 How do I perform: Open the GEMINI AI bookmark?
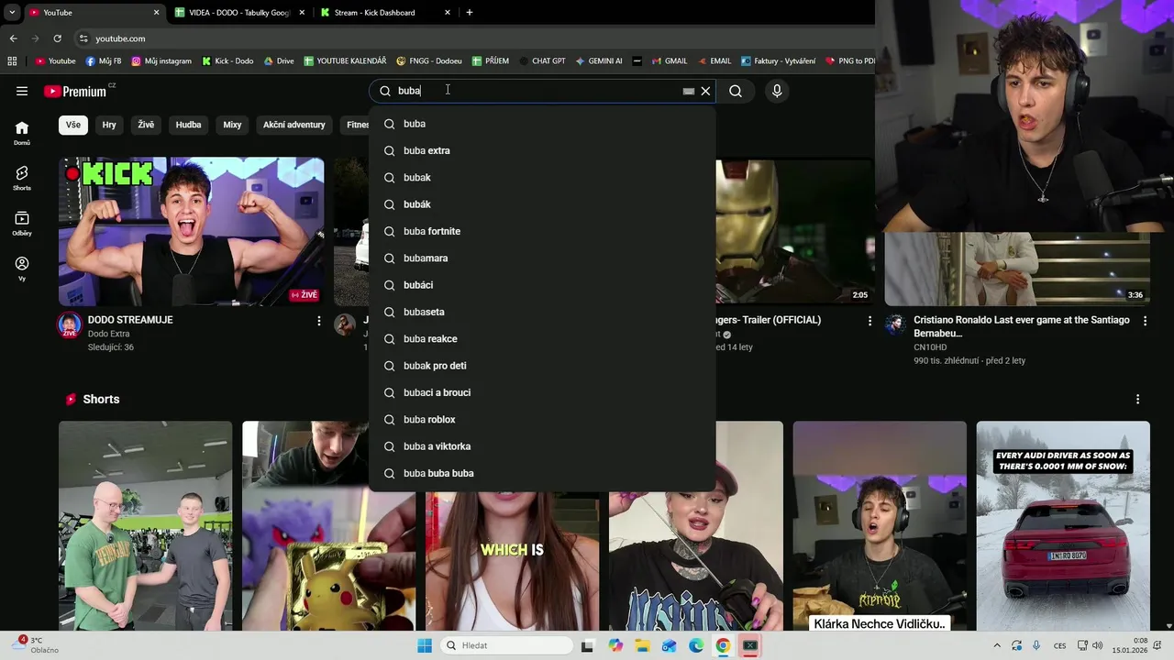click(x=599, y=61)
